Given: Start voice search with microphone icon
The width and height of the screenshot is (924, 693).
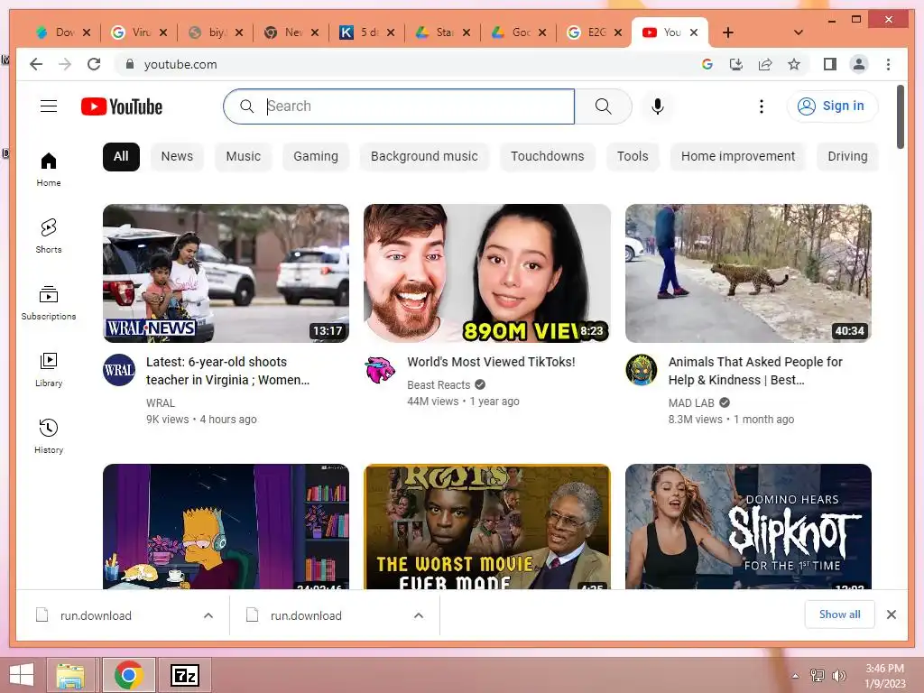Looking at the screenshot, I should click(x=658, y=106).
